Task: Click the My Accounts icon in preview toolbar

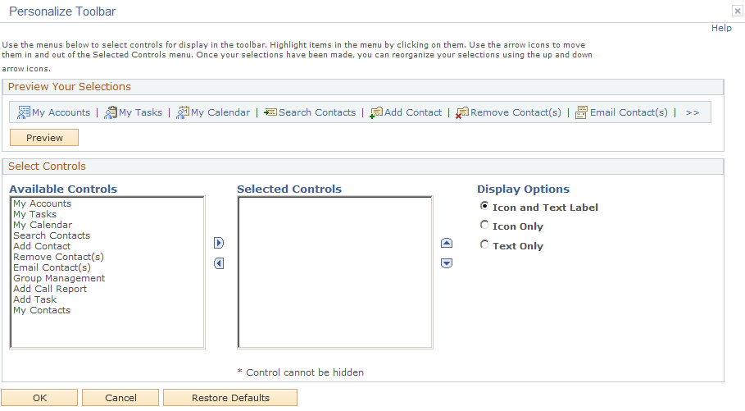Action: pyautogui.click(x=24, y=112)
